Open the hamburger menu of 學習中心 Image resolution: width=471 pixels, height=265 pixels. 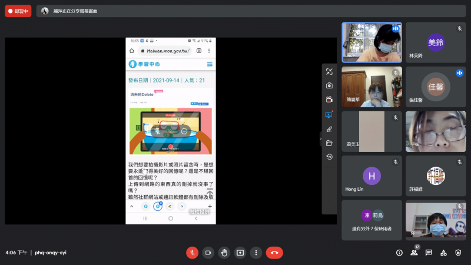pyautogui.click(x=210, y=64)
